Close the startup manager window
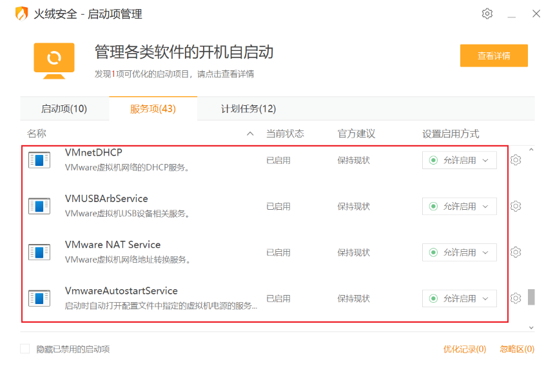The image size is (555, 366). [536, 14]
